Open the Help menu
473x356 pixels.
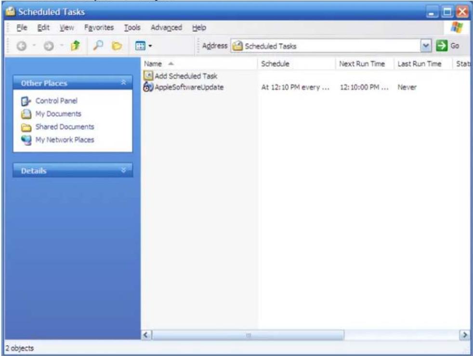click(199, 28)
